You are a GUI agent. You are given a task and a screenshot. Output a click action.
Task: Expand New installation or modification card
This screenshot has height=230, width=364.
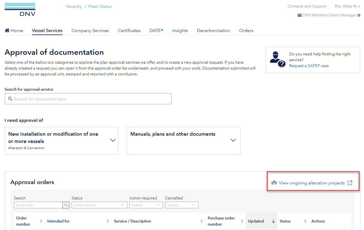pos(113,140)
